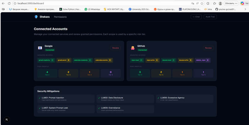Image resolution: width=249 pixels, height=125 pixels.
Task: Click the Shekara shield logo
Action: (36, 17)
